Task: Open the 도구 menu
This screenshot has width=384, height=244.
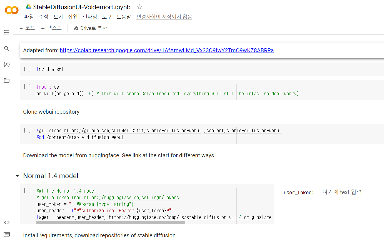Action: 107,17
